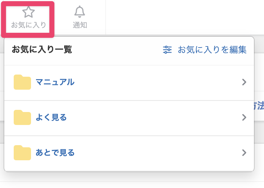Open notifications via the bell icon
The height and width of the screenshot is (188, 264).
(80, 12)
